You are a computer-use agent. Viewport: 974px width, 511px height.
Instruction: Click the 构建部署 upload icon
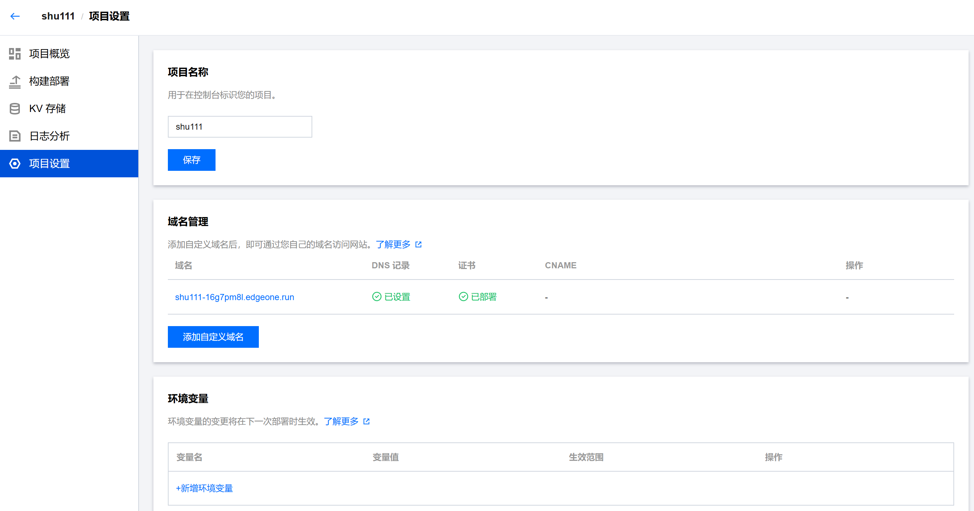coord(15,81)
